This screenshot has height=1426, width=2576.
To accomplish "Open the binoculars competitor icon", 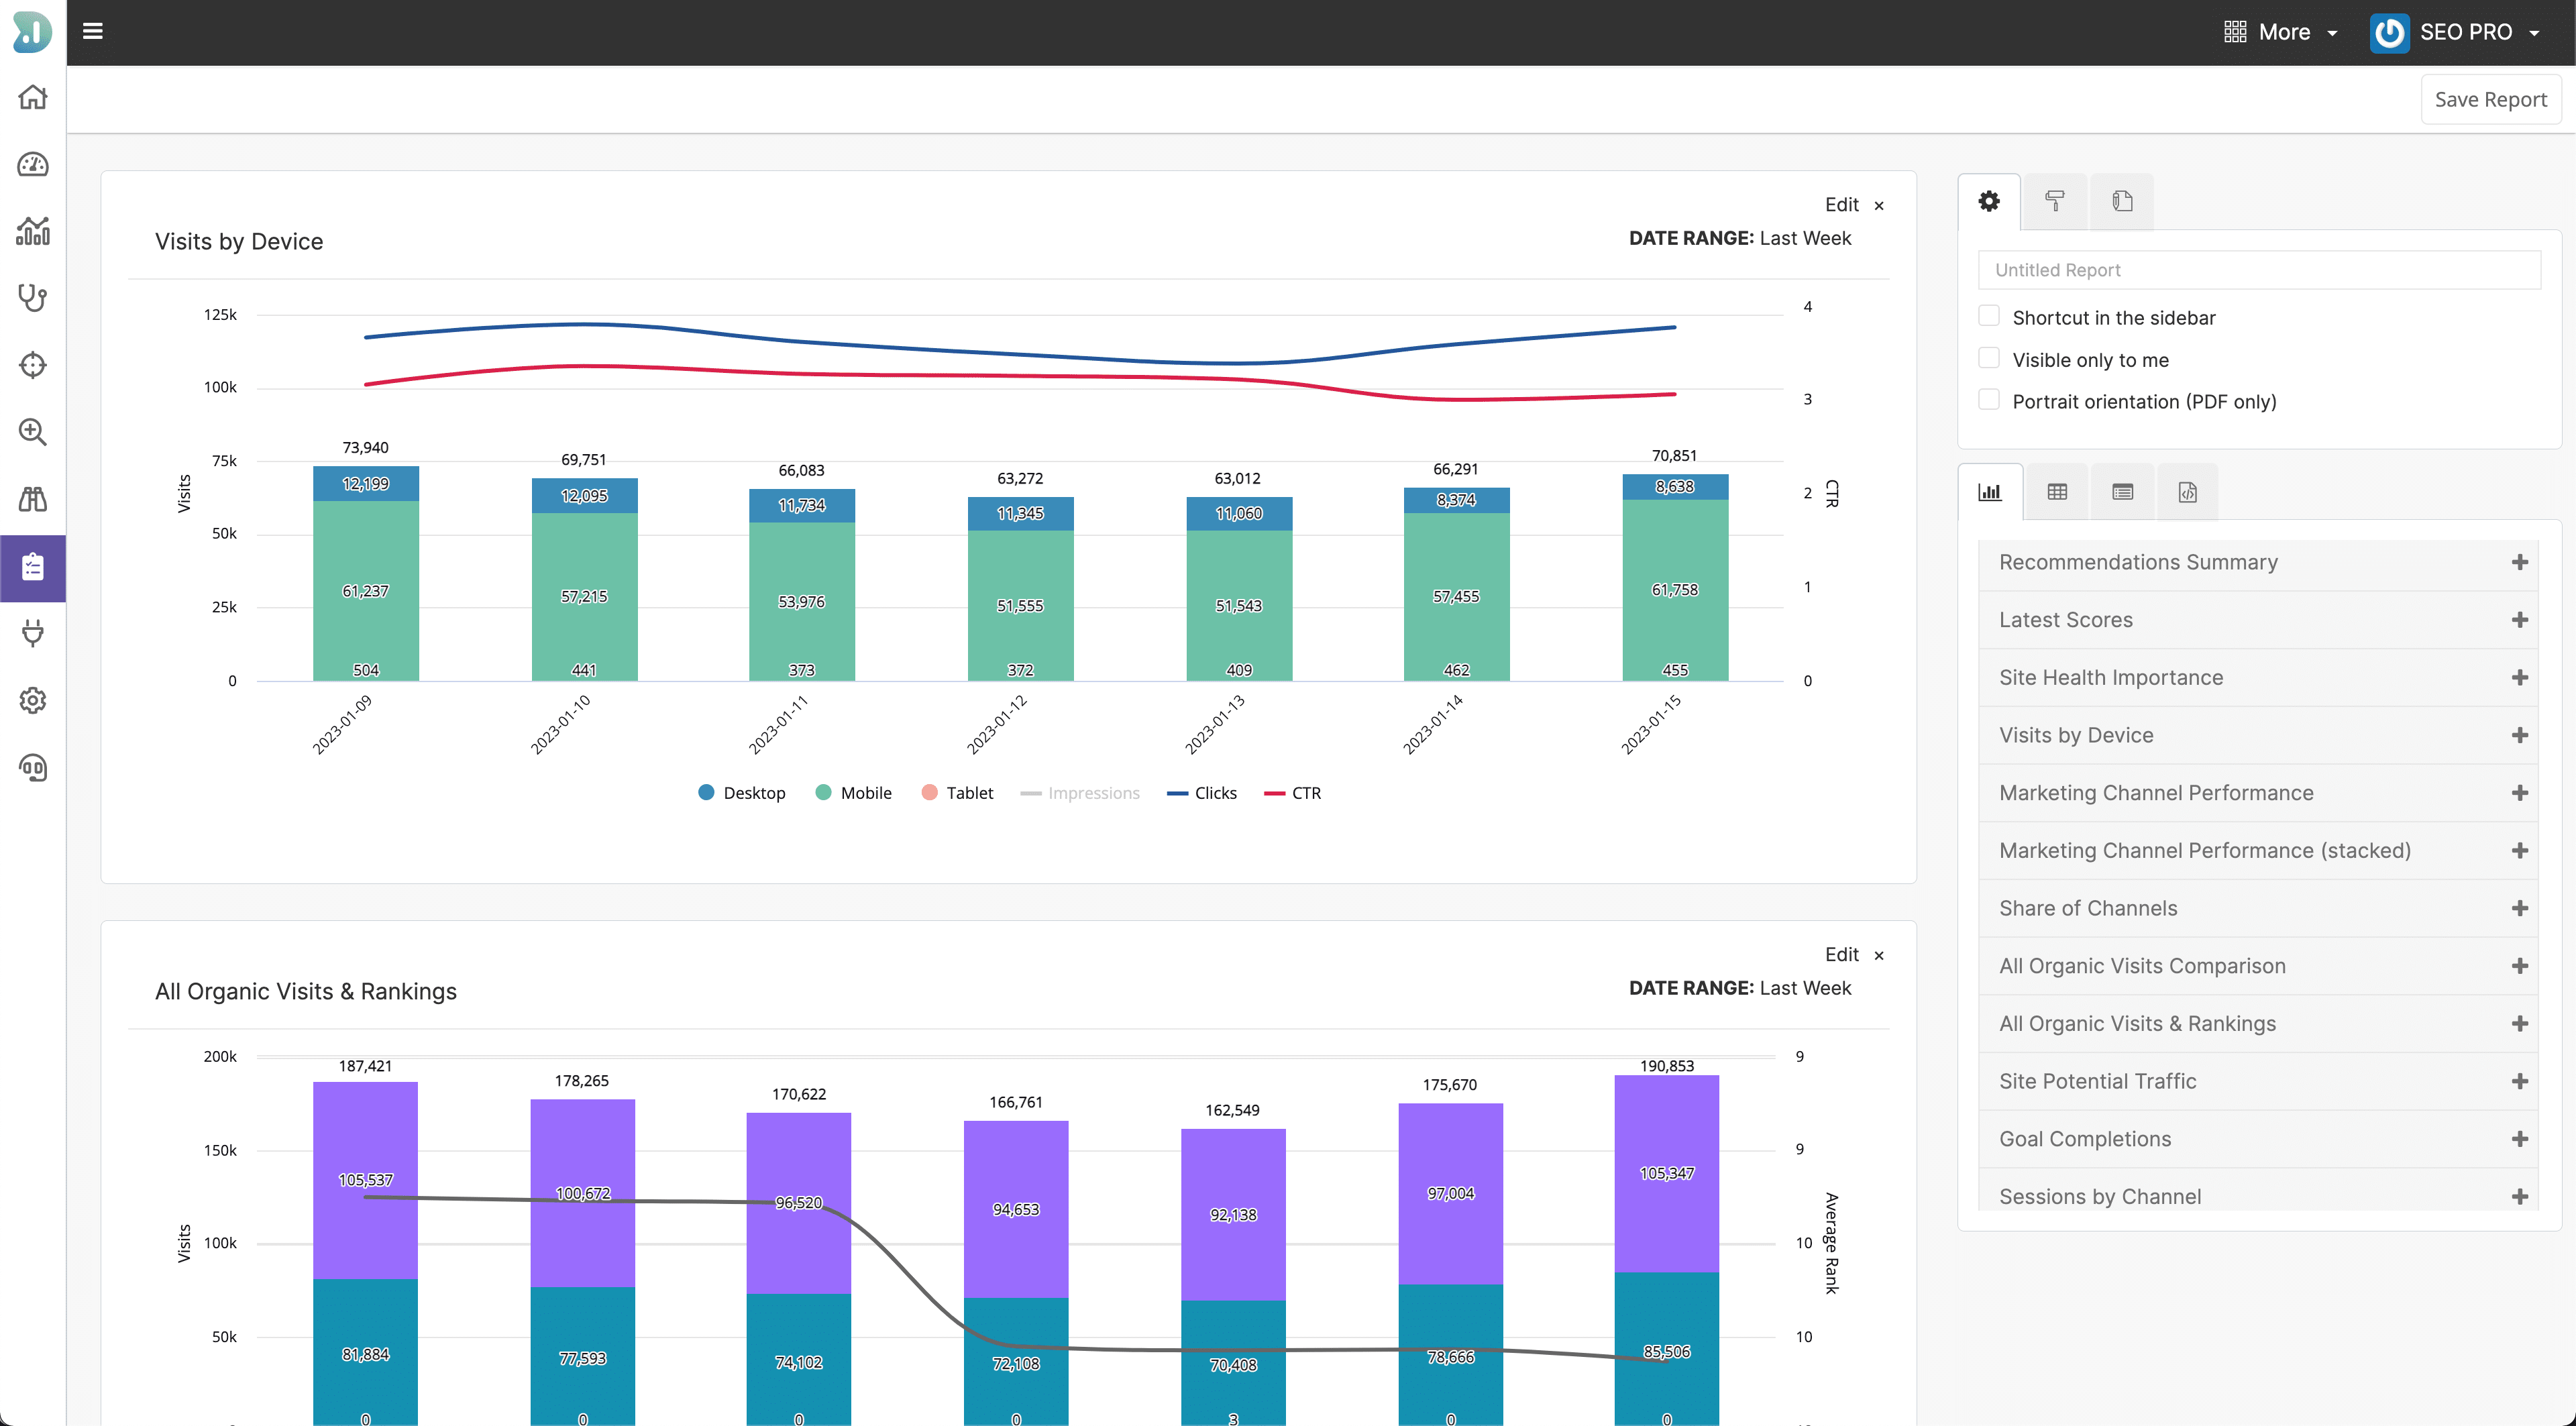I will [33, 499].
